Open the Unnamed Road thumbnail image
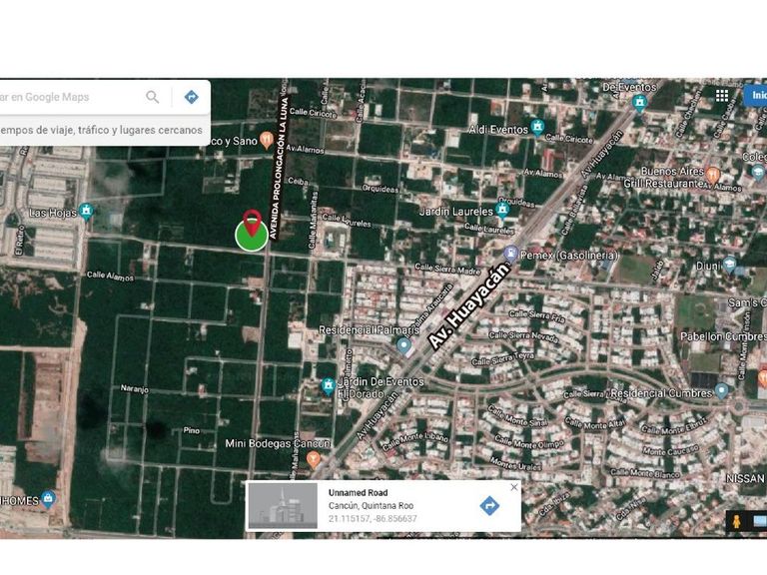The image size is (767, 575). point(282,505)
